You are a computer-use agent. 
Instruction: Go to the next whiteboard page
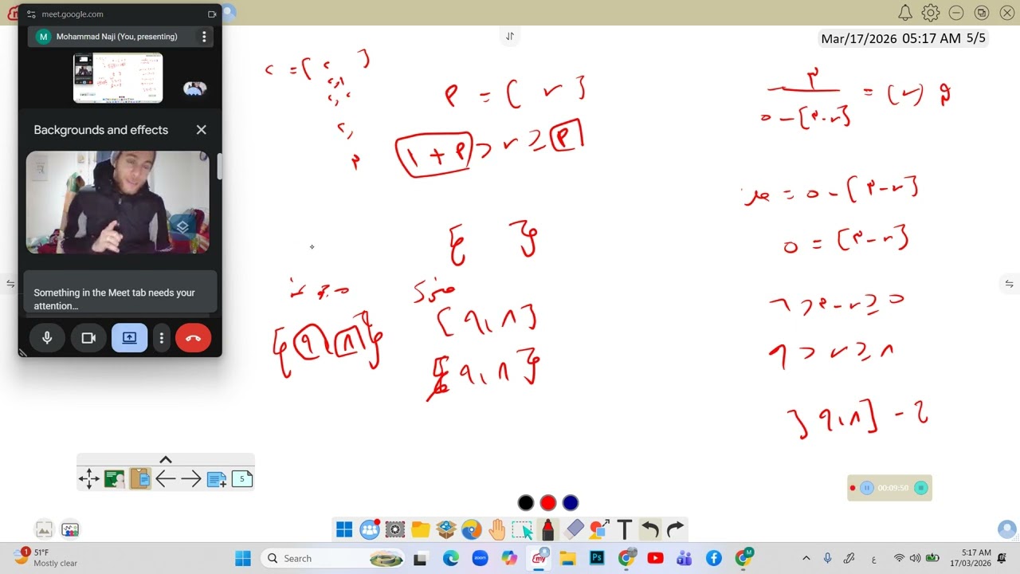click(x=191, y=478)
